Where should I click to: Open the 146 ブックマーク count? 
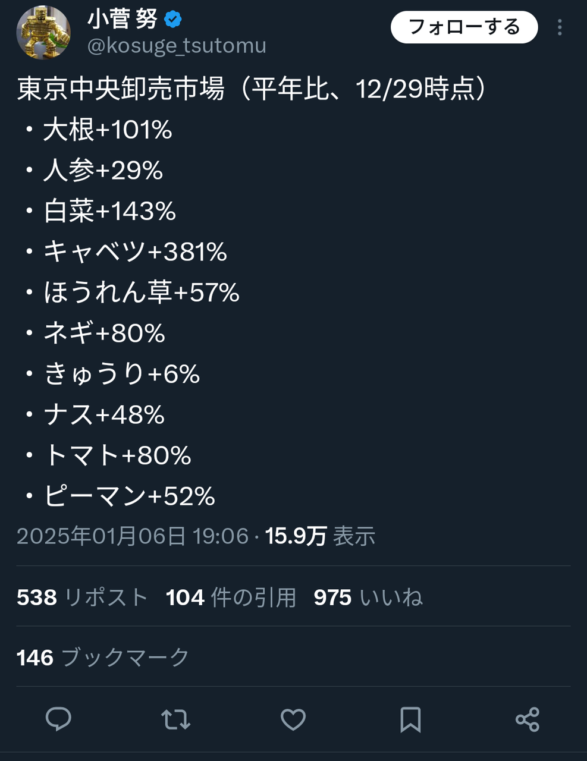click(x=103, y=658)
